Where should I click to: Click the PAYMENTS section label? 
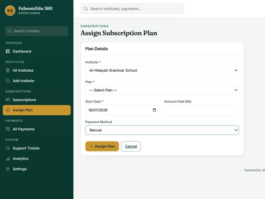coord(14,121)
